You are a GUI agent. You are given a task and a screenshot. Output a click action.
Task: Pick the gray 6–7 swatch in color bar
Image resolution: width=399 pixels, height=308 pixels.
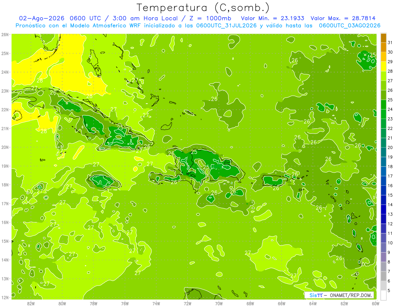pos(383,276)
